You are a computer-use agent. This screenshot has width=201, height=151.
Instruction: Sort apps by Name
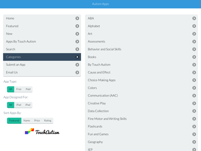pyautogui.click(x=27, y=120)
